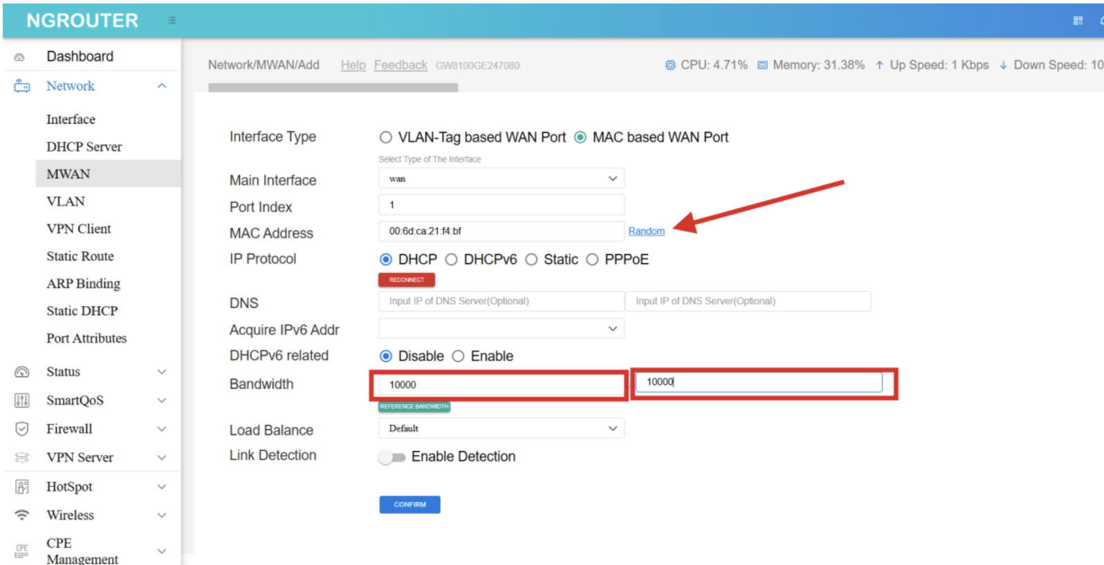
Task: Select VLAN-Tag based WAN Port option
Action: coord(386,137)
